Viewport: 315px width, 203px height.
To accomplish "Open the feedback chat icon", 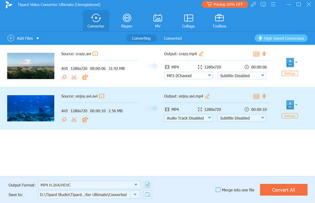I will click(263, 4).
